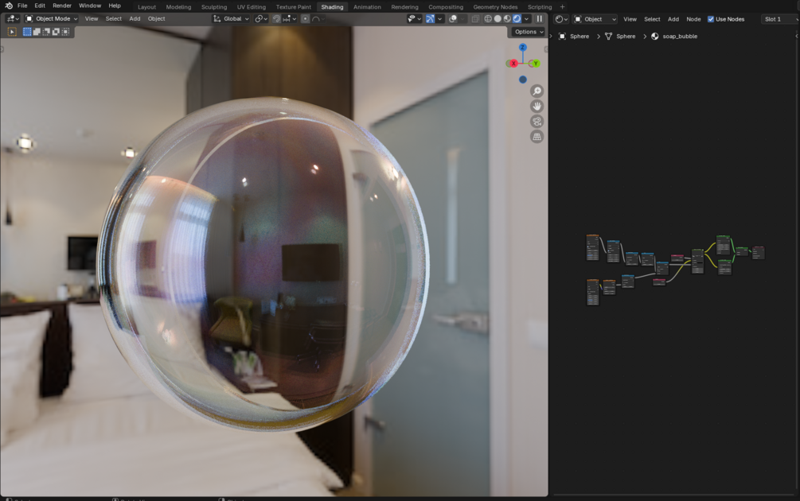Click the viewport zoom magnifier icon
The image size is (800, 501).
click(x=537, y=91)
